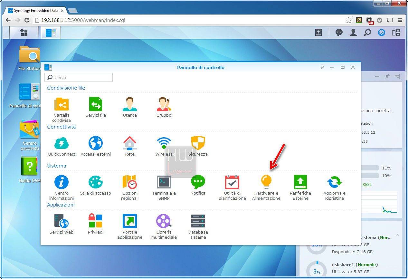Maximize the Pannello di controllo window
The image size is (408, 279).
[343, 67]
